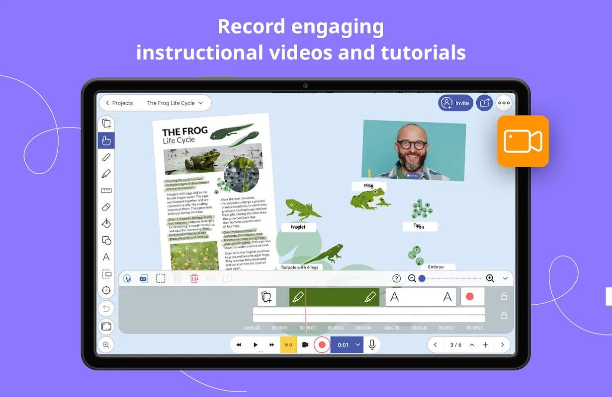The height and width of the screenshot is (397, 612).
Task: Choose the Text tool in sidebar
Action: (x=106, y=257)
